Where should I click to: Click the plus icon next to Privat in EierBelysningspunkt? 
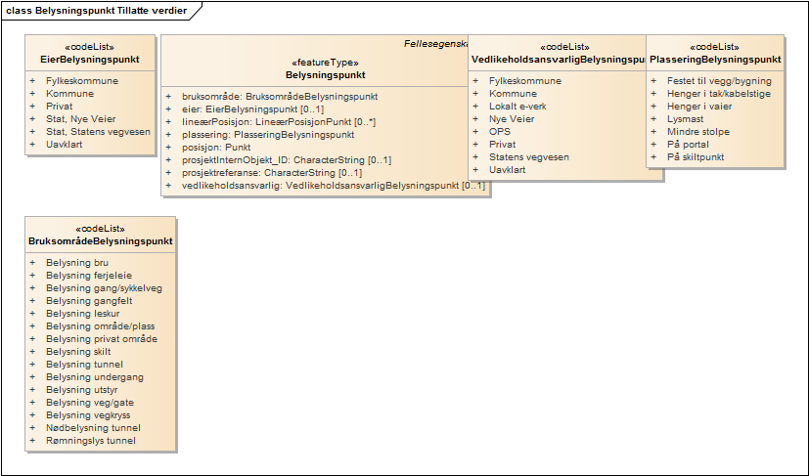pyautogui.click(x=32, y=107)
